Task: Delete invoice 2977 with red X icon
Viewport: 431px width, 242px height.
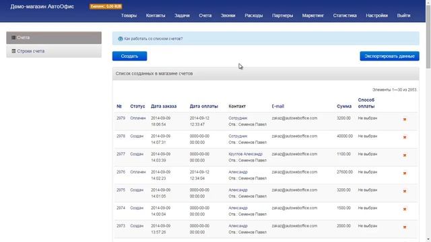Action: (405, 155)
